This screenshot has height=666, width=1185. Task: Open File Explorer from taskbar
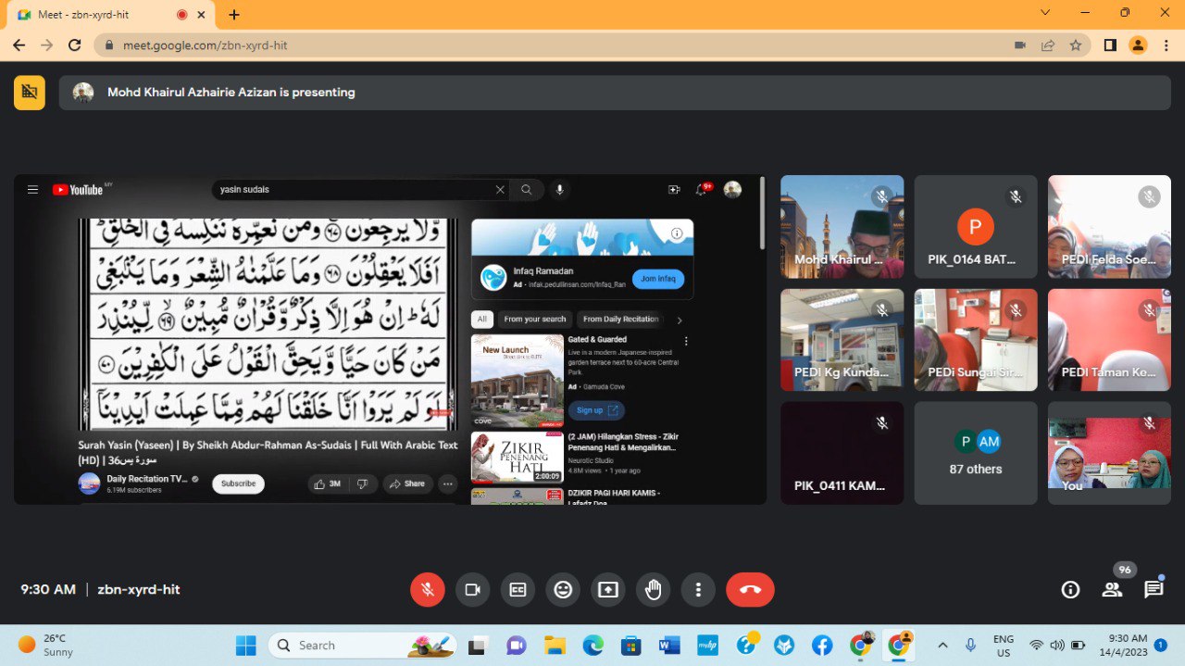[x=555, y=646]
